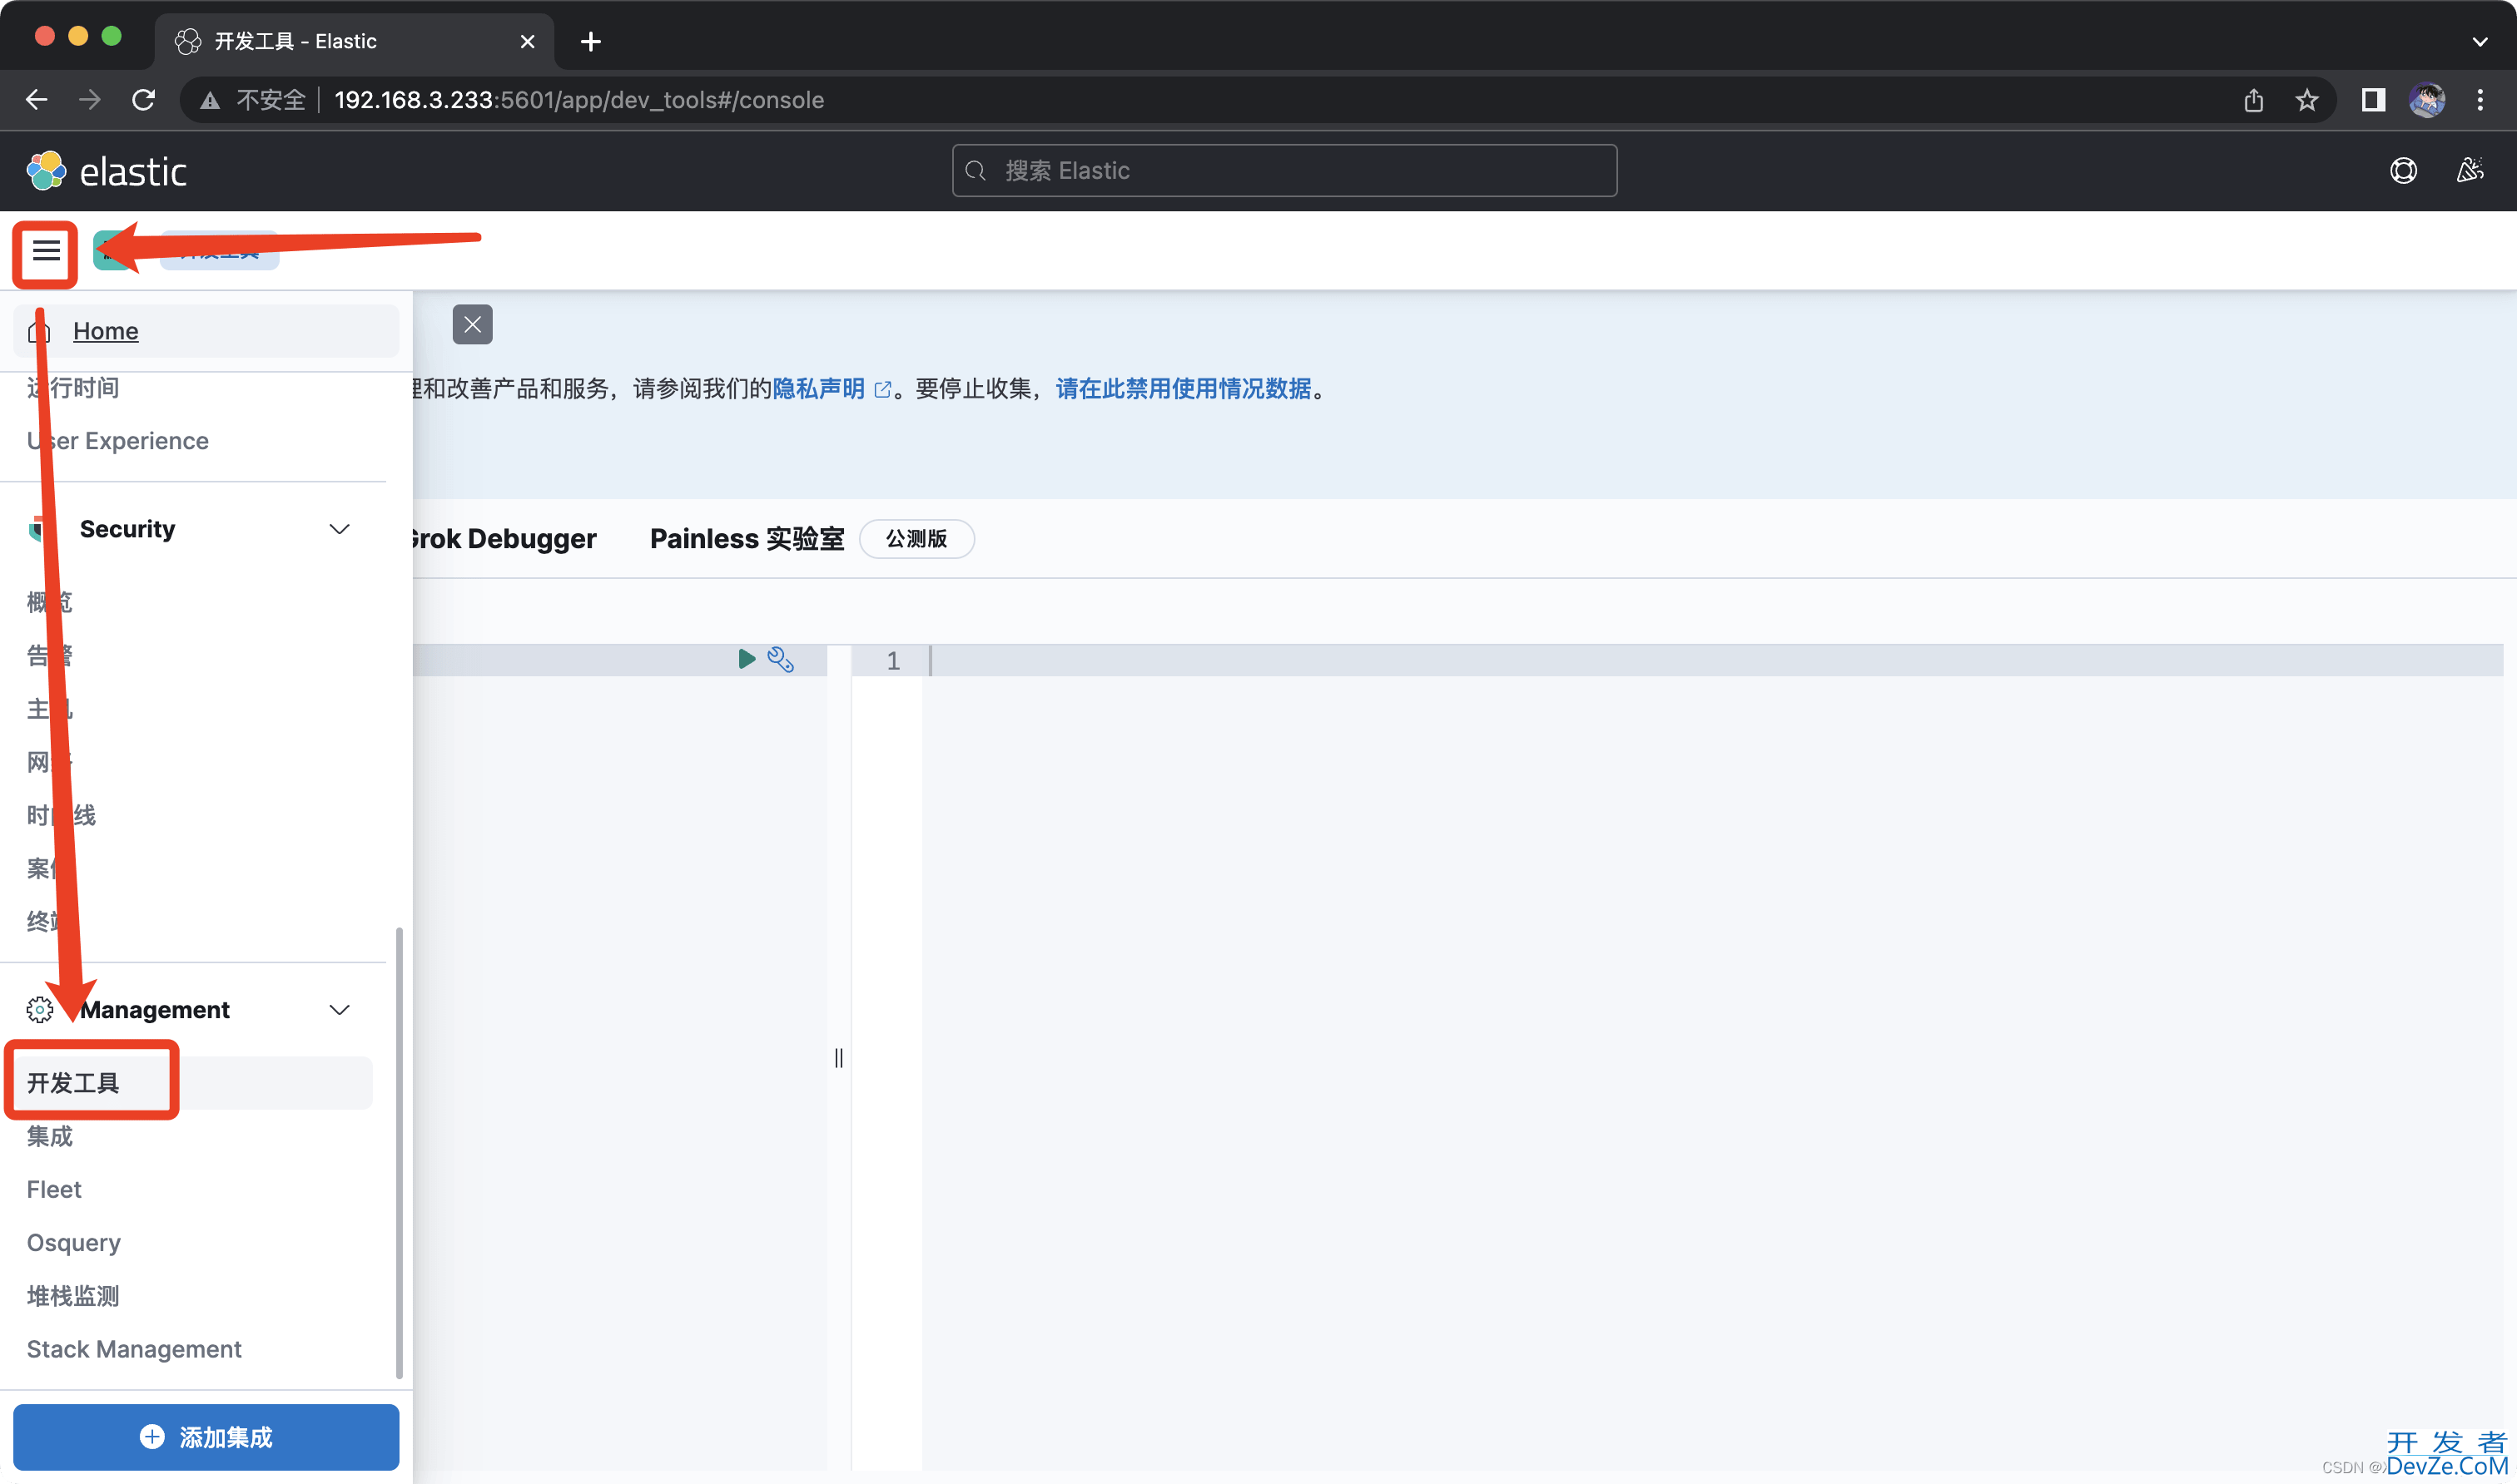Open User Experience in the sidebar
This screenshot has width=2517, height=1484.
[118, 441]
